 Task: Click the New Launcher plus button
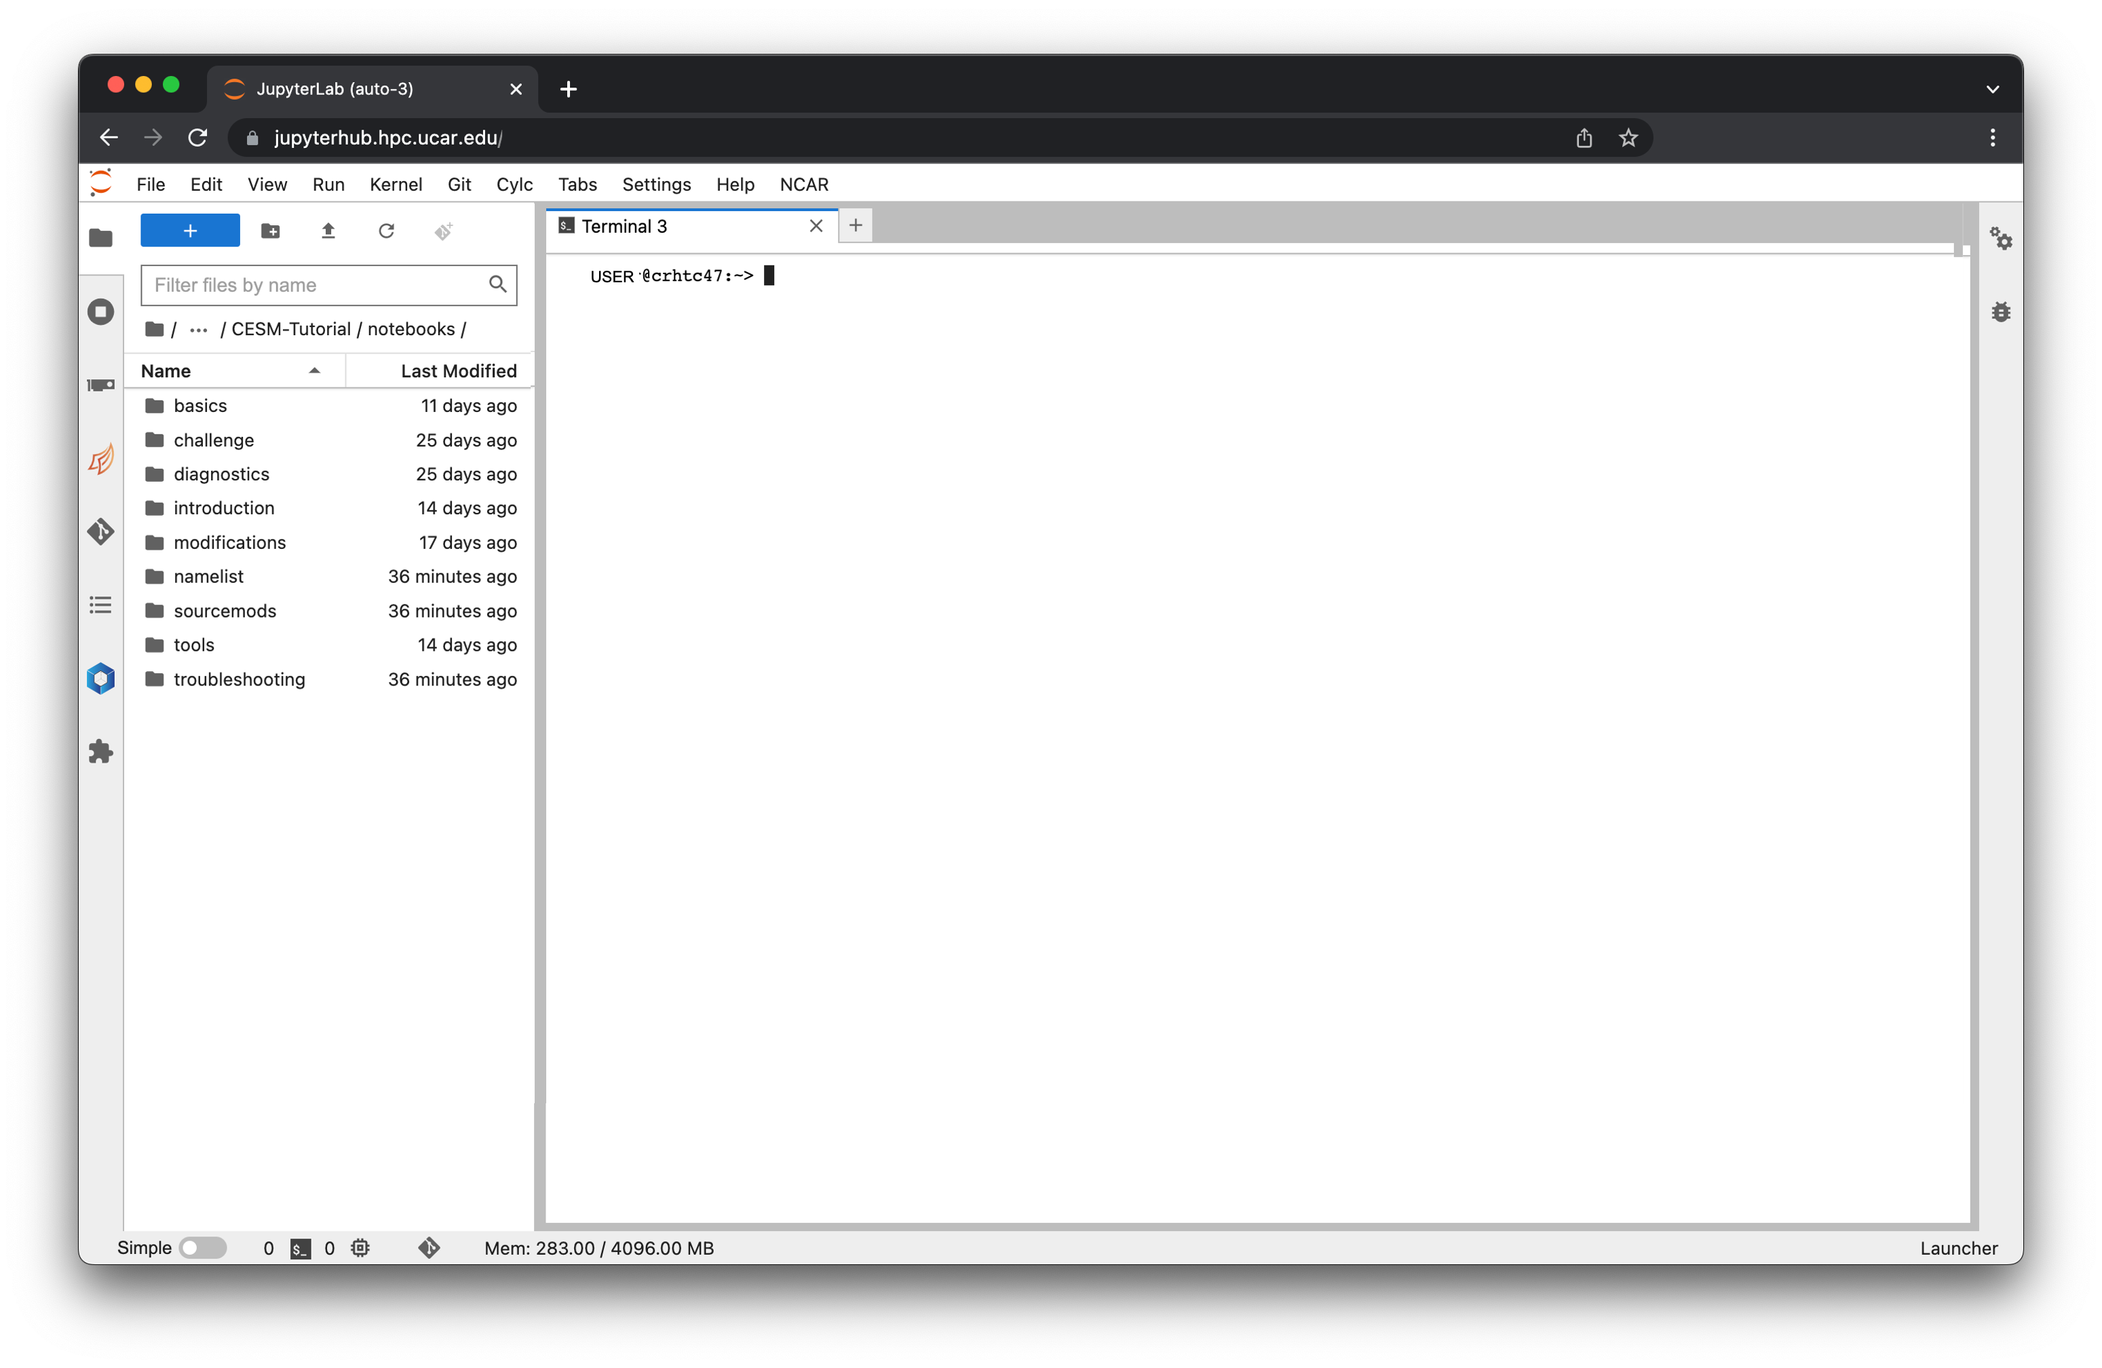coord(190,231)
